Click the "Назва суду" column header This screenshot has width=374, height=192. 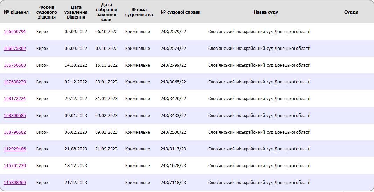[x=266, y=12]
